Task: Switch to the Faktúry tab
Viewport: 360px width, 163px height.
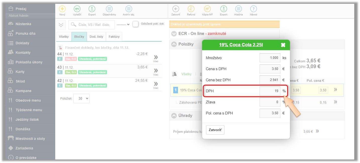Action: pyautogui.click(x=114, y=37)
